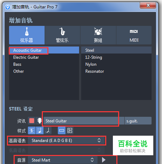
Task: Select the stringed instruments guitar icon tab
Action: [27, 35]
